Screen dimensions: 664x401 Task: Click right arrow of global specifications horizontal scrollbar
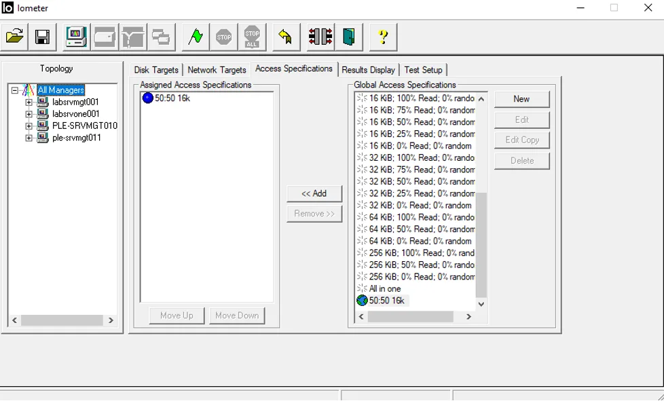point(468,316)
